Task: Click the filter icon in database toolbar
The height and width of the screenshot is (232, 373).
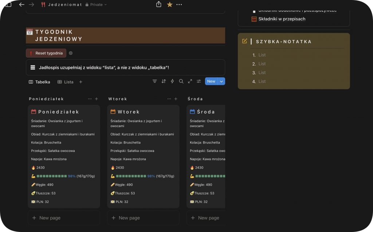Action: tap(155, 81)
